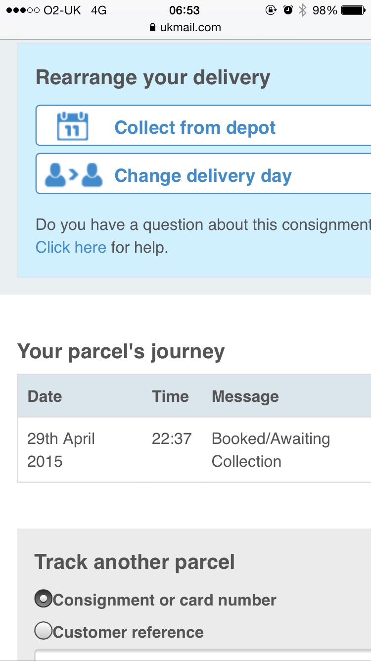This screenshot has height=661, width=371.
Task: Tap the Date column header
Action: [x=45, y=396]
